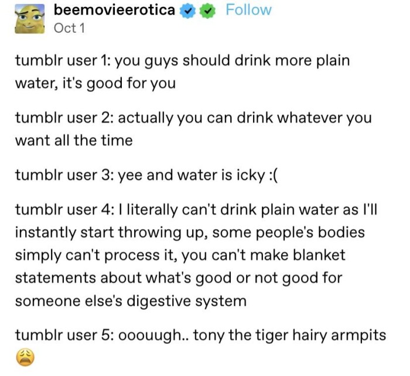The image size is (410, 376).
Task: Click the green verified checkmark badge
Action: tap(206, 11)
